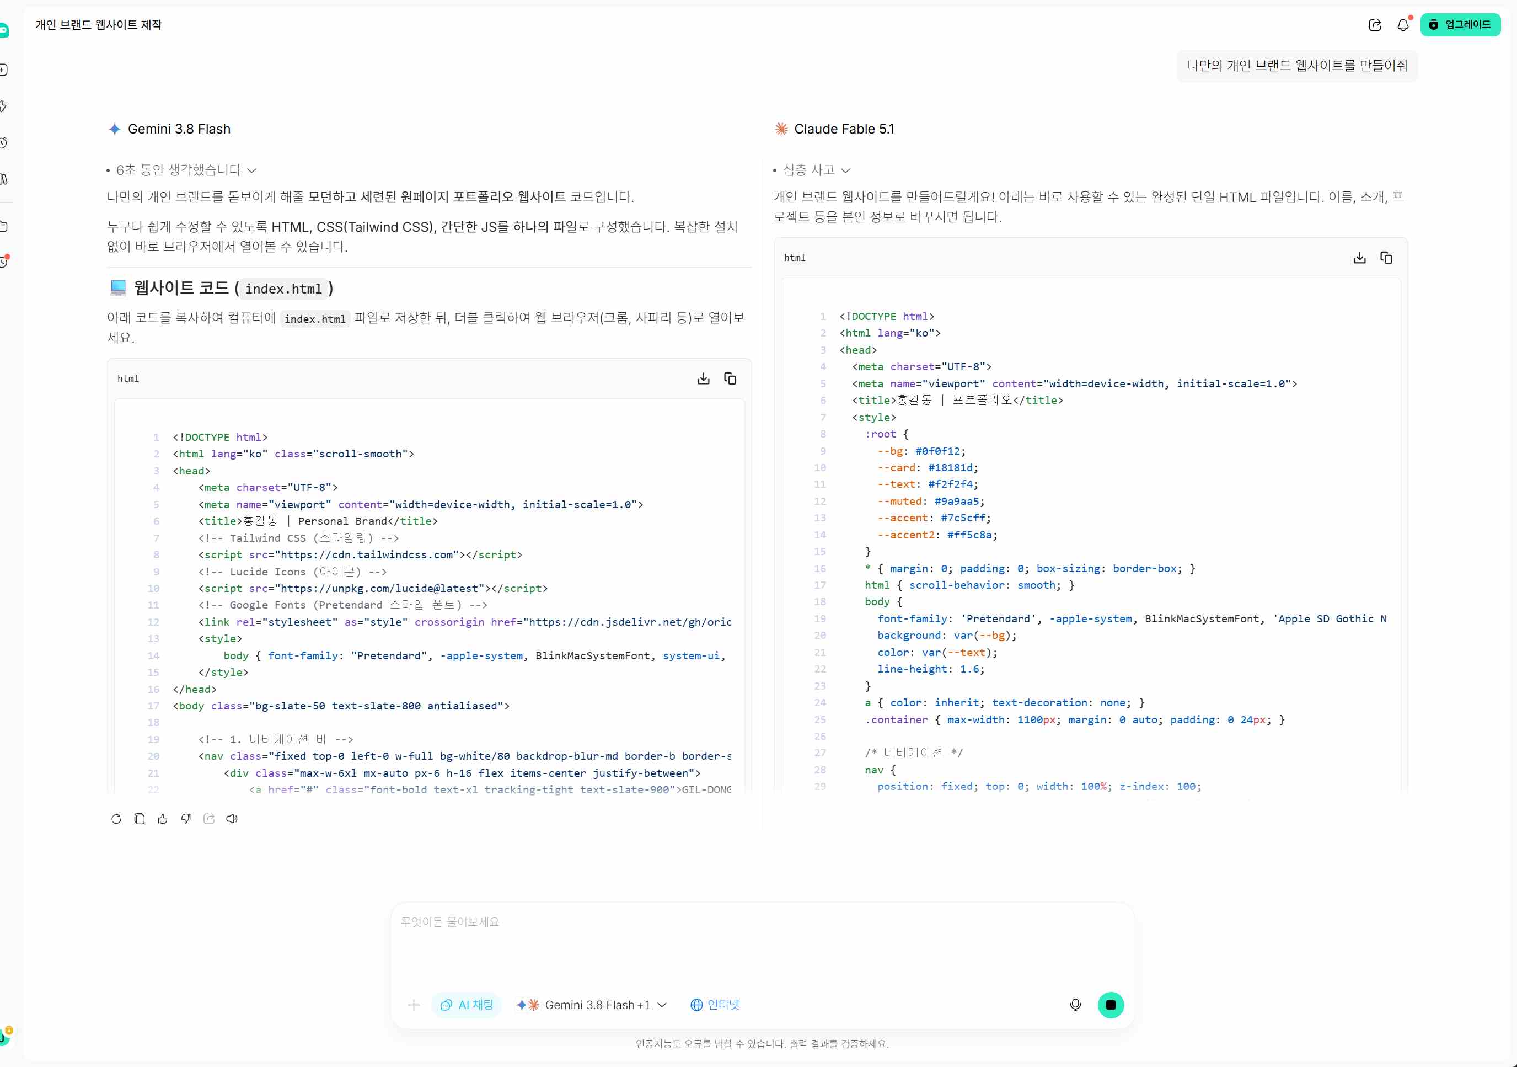Click the Claude starburst logo icon
The width and height of the screenshot is (1517, 1067).
pos(781,129)
